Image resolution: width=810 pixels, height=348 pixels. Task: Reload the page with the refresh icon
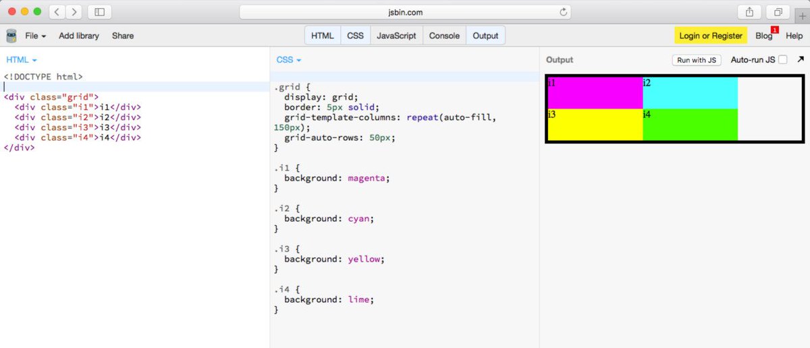563,12
